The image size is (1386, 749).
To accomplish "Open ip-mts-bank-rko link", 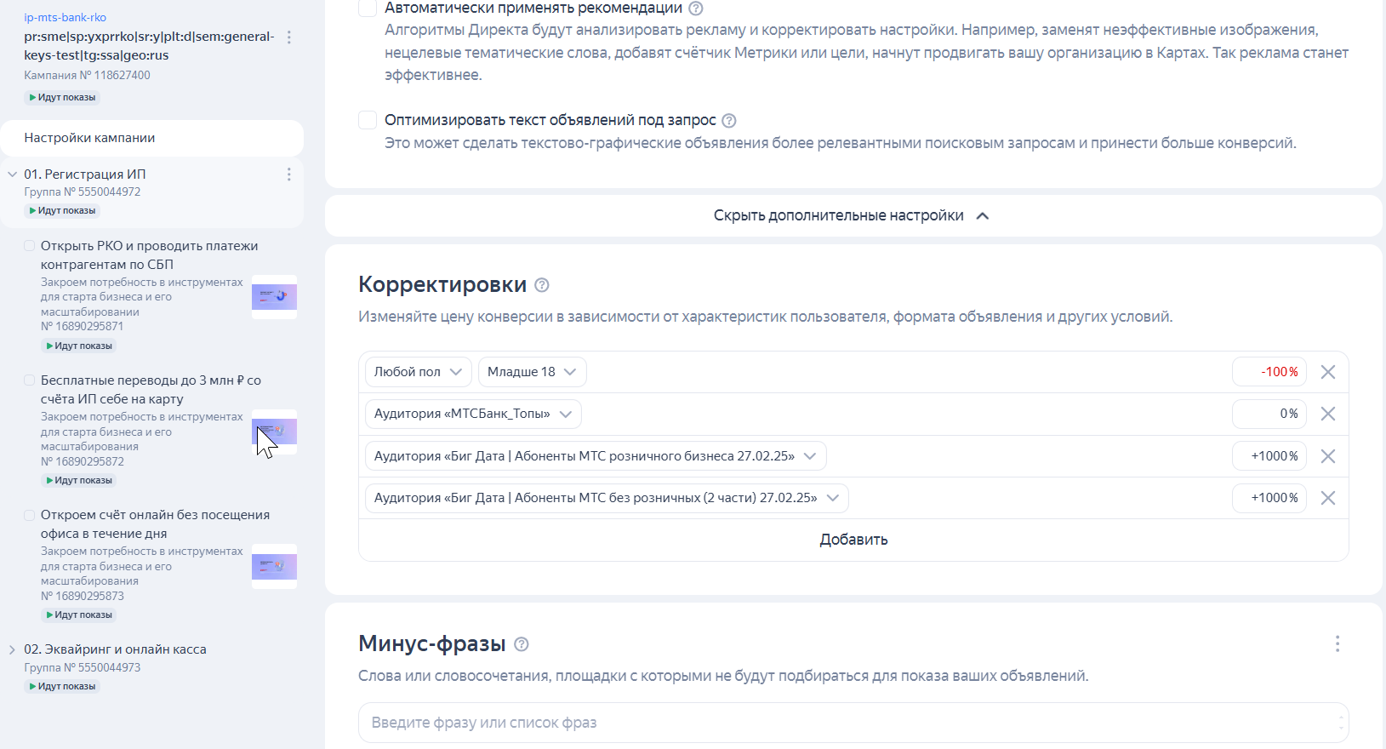I will (65, 18).
